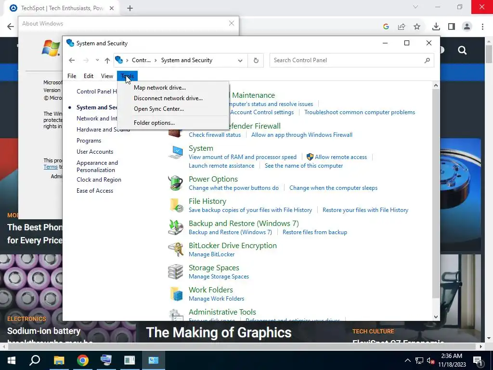Image resolution: width=493 pixels, height=370 pixels.
Task: Click the Chrome share page icon
Action: pos(402,26)
